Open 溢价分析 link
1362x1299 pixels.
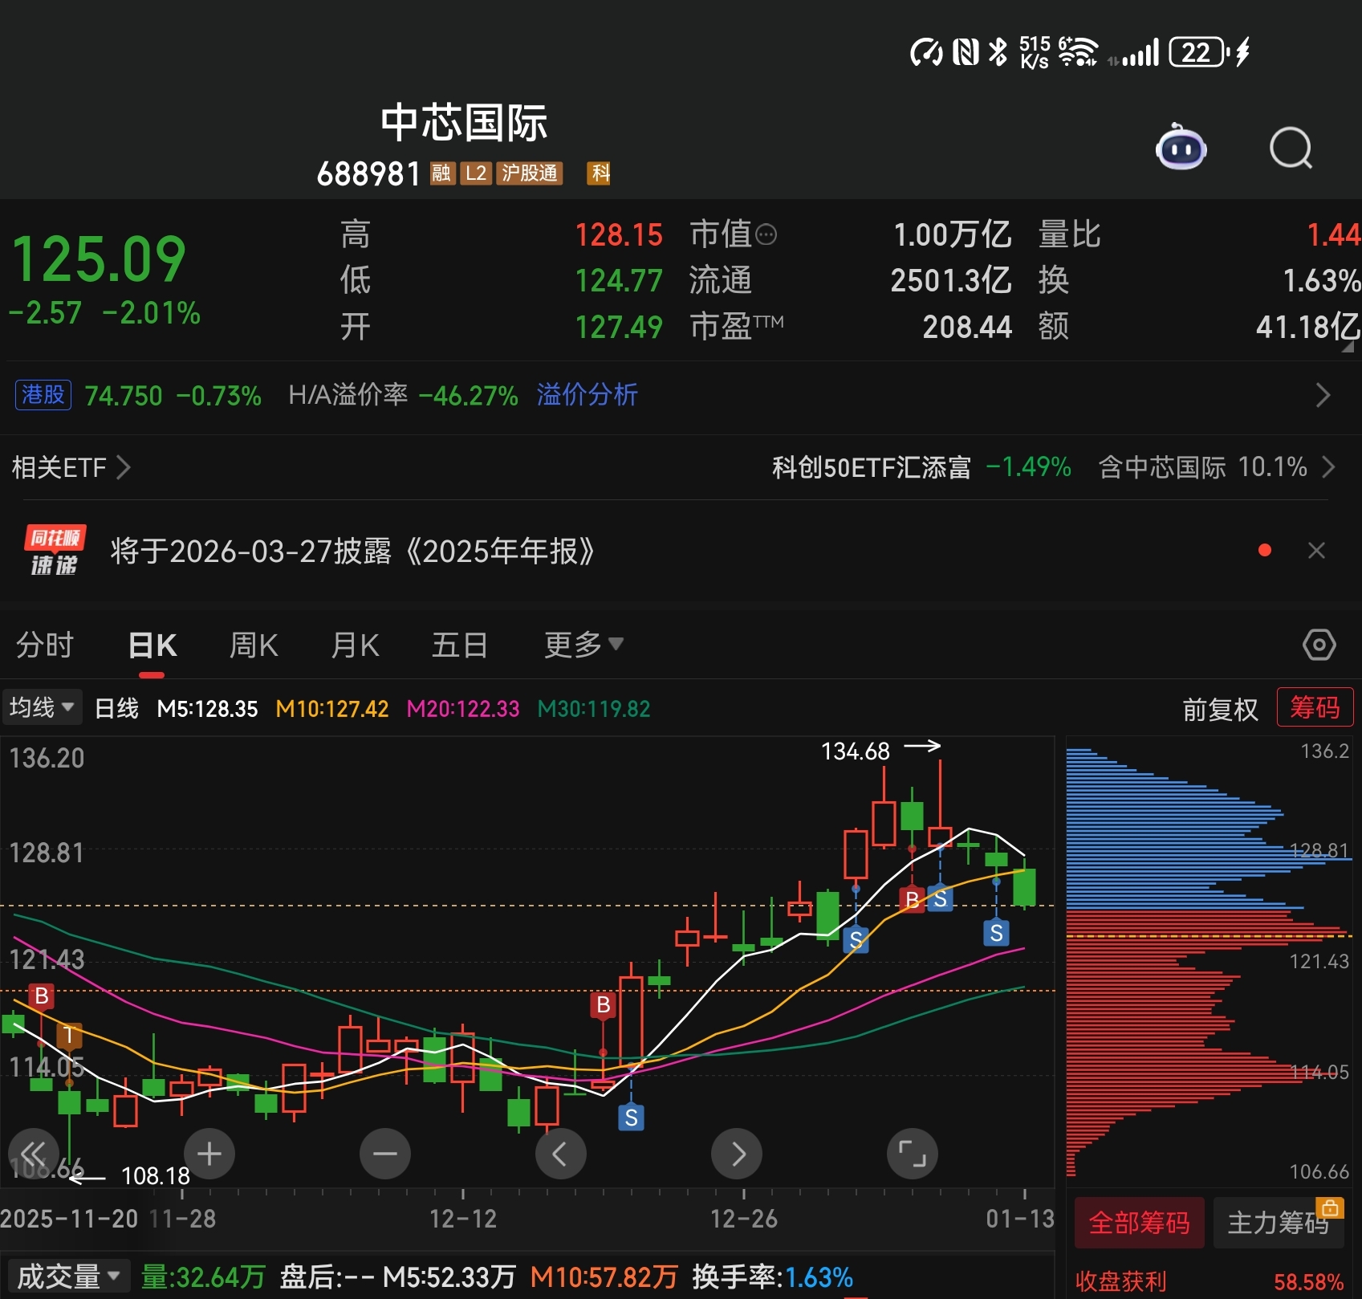click(587, 395)
